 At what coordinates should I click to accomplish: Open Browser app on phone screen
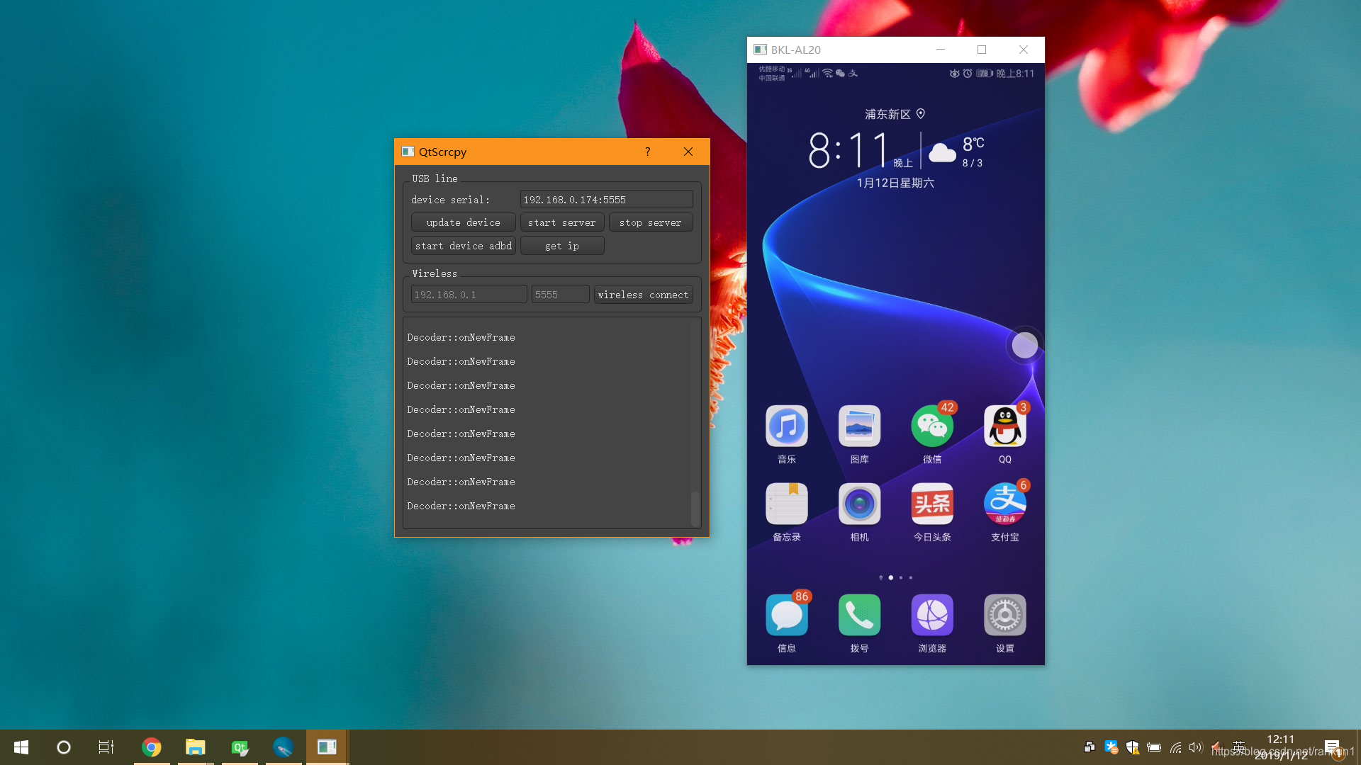[x=932, y=616]
